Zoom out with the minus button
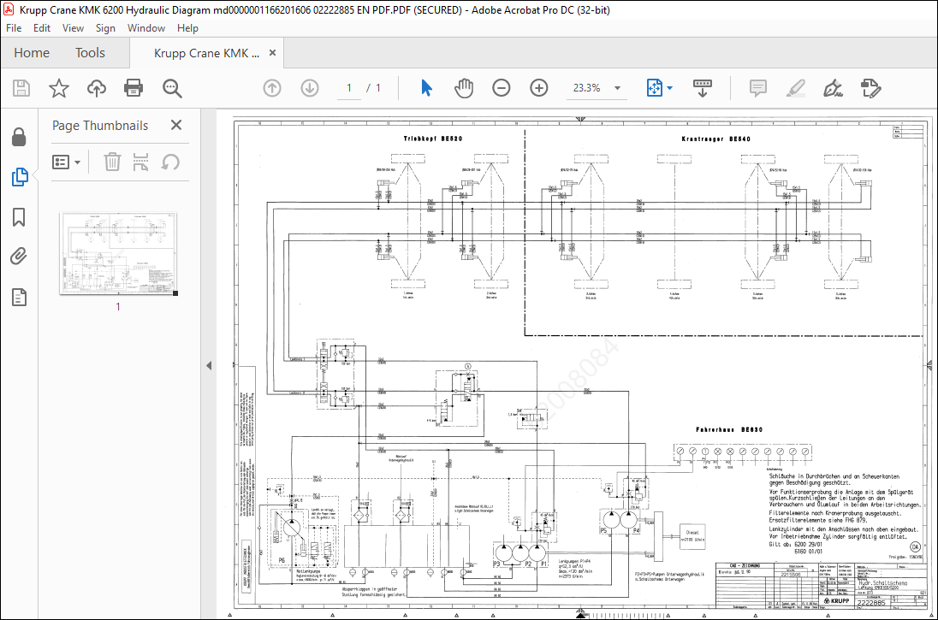938x620 pixels. (x=502, y=88)
